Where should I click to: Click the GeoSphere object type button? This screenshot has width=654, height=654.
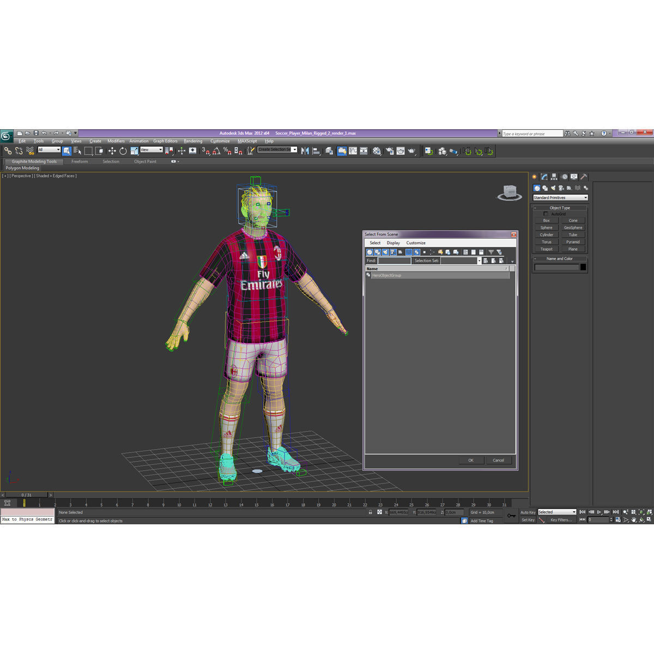pos(573,228)
